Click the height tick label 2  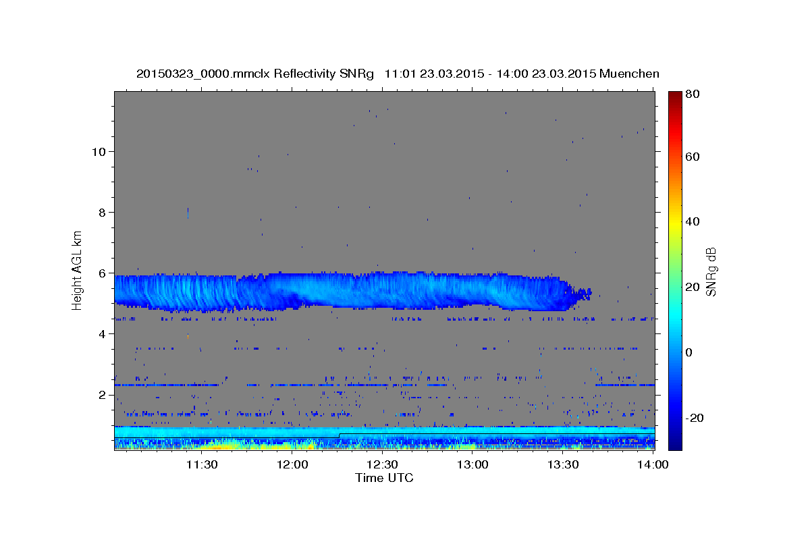pyautogui.click(x=102, y=394)
